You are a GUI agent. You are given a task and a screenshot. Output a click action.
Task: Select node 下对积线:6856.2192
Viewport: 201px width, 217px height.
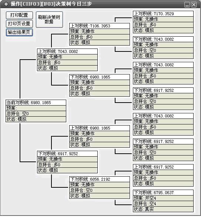tap(100, 179)
